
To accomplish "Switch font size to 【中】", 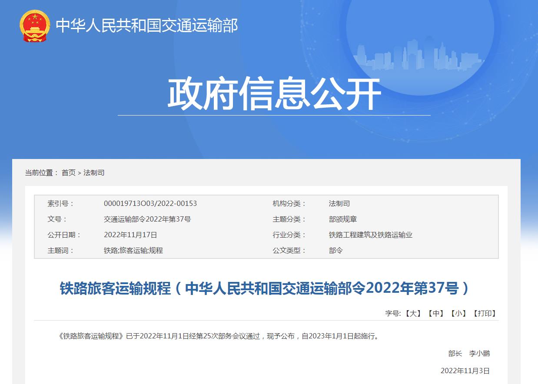I will click(x=436, y=313).
